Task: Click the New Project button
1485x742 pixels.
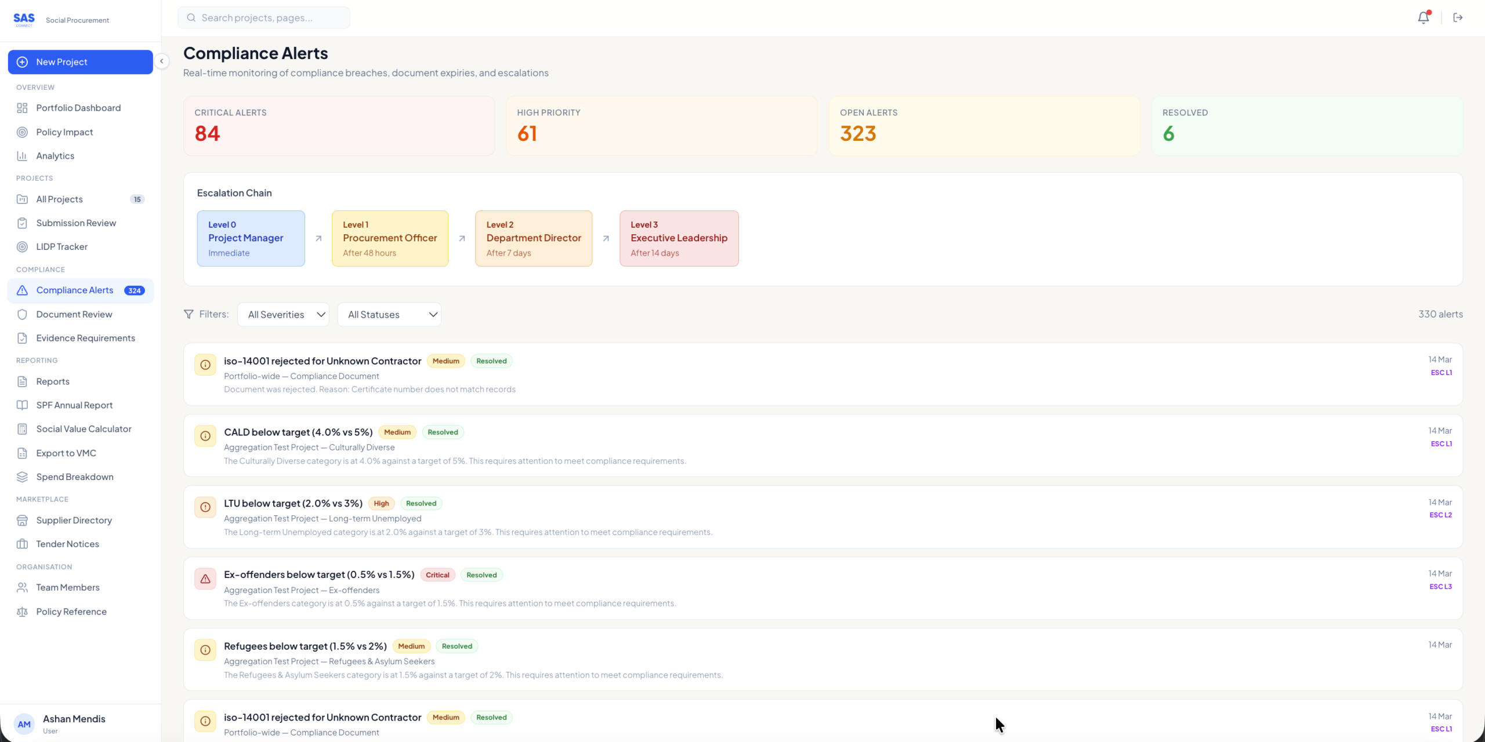Action: click(x=81, y=62)
